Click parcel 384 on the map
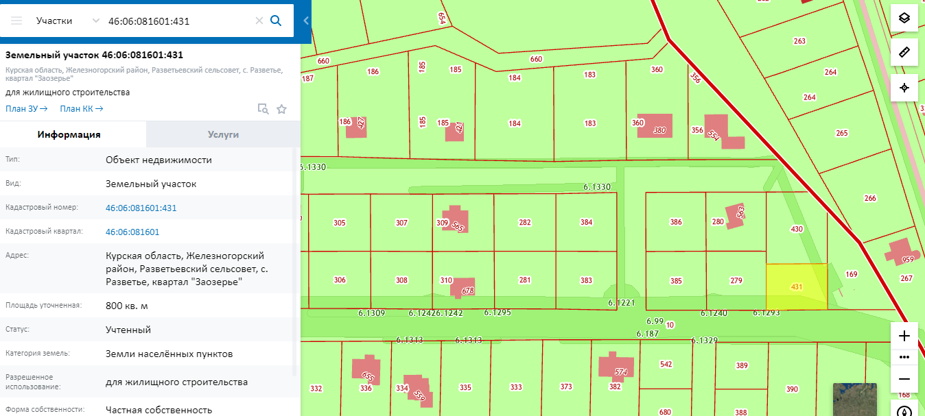The width and height of the screenshot is (925, 416). (x=586, y=222)
